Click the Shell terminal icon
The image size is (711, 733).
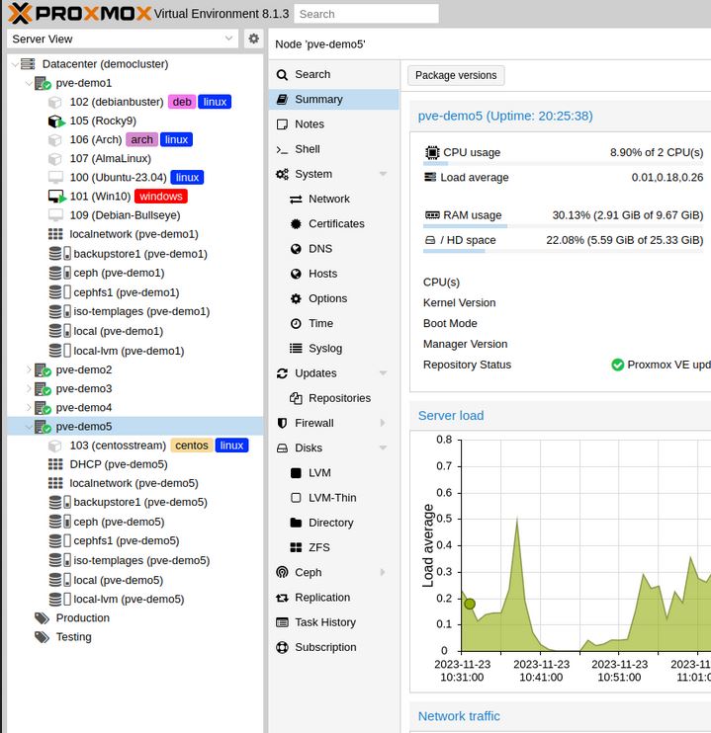283,149
